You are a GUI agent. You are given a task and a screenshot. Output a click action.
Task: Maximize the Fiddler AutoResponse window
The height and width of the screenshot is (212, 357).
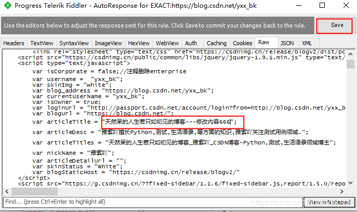point(322,5)
